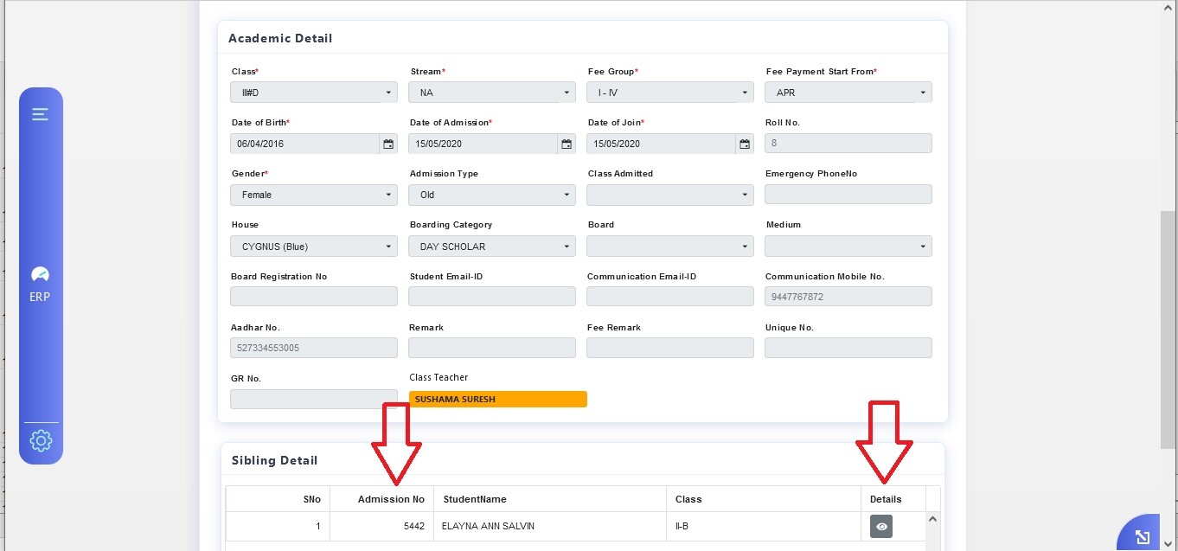Image resolution: width=1178 pixels, height=551 pixels.
Task: Open the House dropdown showing CYGNUS
Action: coord(313,247)
